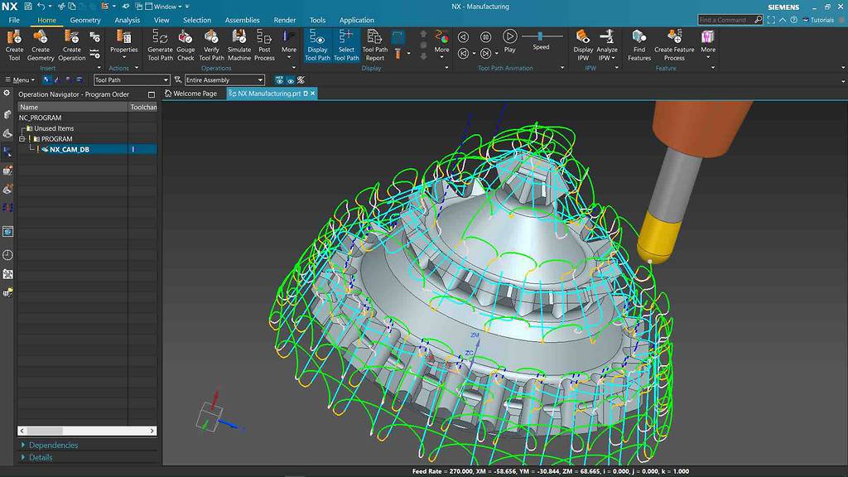This screenshot has width=848, height=477.
Task: Step the tool path animation backward
Action: coord(463,36)
